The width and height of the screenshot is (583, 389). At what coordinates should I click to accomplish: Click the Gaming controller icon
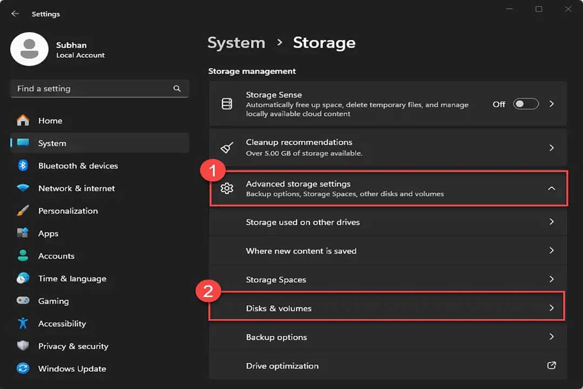(x=23, y=300)
